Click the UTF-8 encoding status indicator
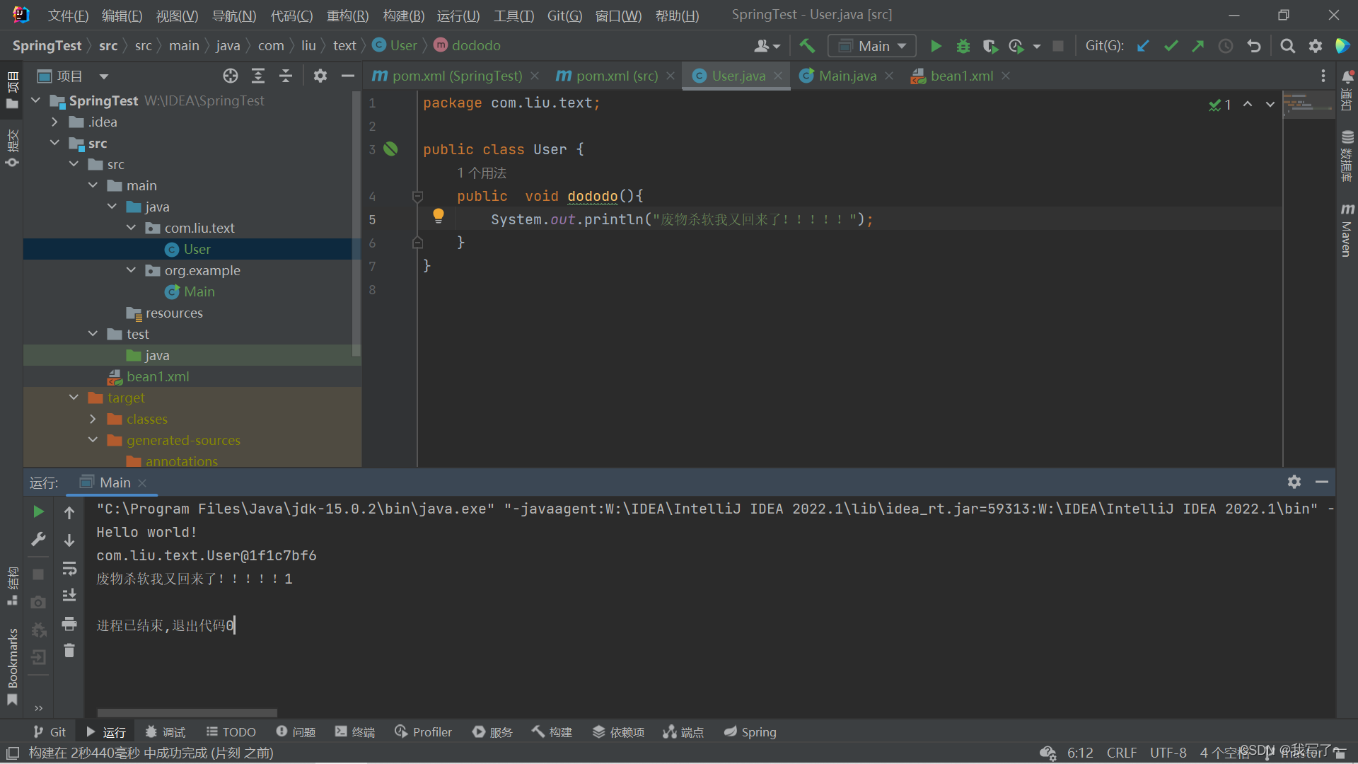The height and width of the screenshot is (764, 1358). [x=1168, y=753]
